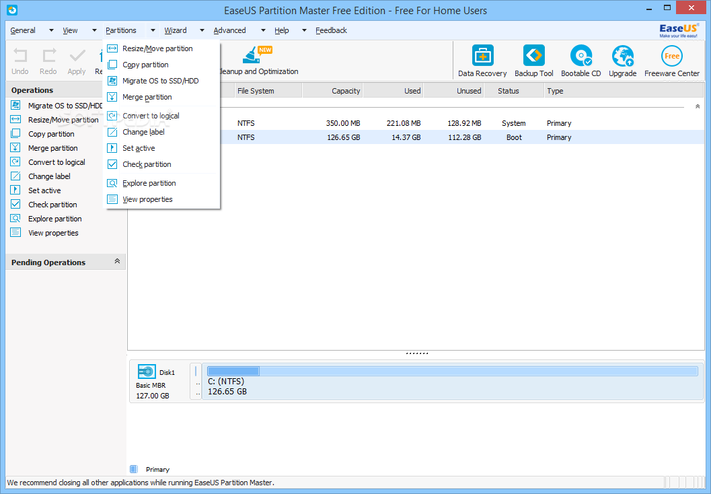Viewport: 711px width, 494px height.
Task: Open the Wizard menu
Action: click(176, 30)
